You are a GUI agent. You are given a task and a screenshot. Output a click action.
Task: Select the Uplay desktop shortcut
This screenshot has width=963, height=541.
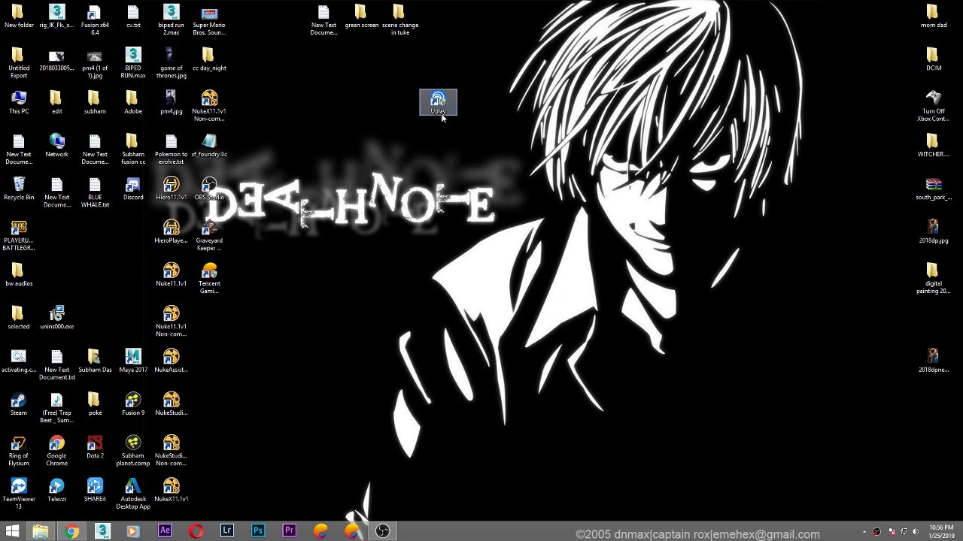pyautogui.click(x=438, y=103)
